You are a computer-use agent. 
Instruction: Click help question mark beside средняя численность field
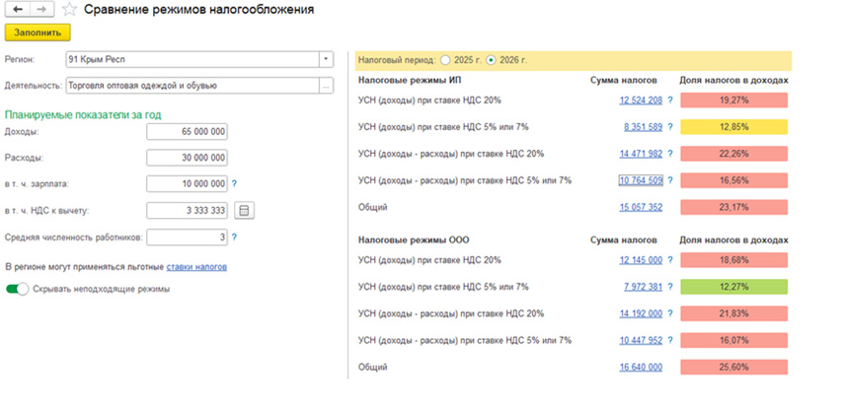(234, 238)
